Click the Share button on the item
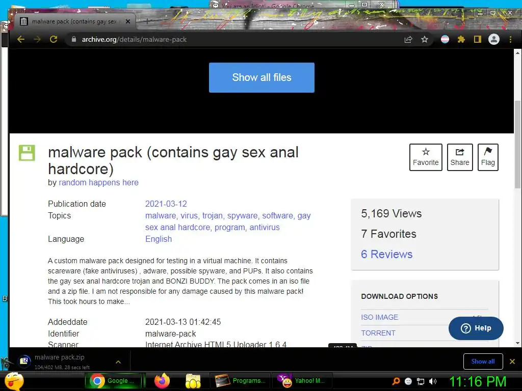522x391 pixels. [460, 157]
